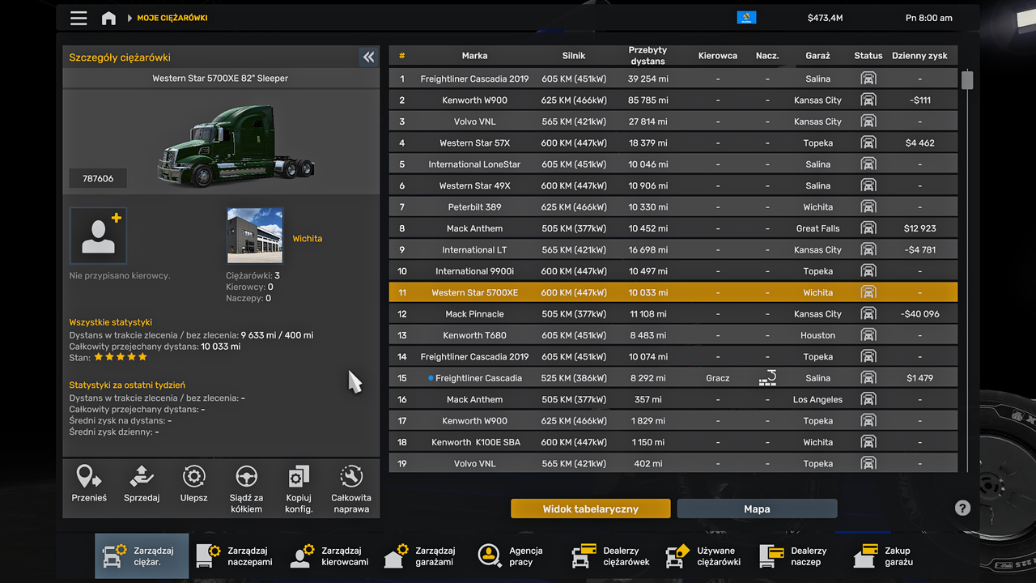
Task: Sort table by Garaż column
Action: (818, 56)
